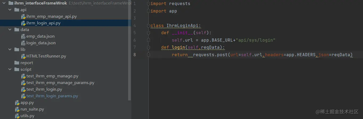Click '__init__' method name in editor
The image size is (363, 119).
coord(182,33)
